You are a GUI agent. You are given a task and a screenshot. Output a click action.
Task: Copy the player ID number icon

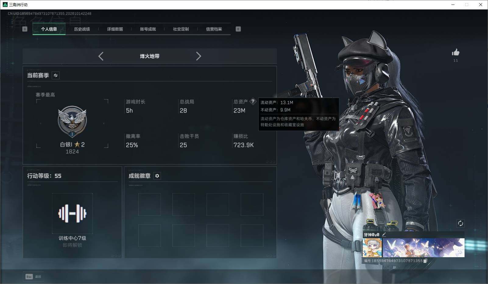[426, 261]
